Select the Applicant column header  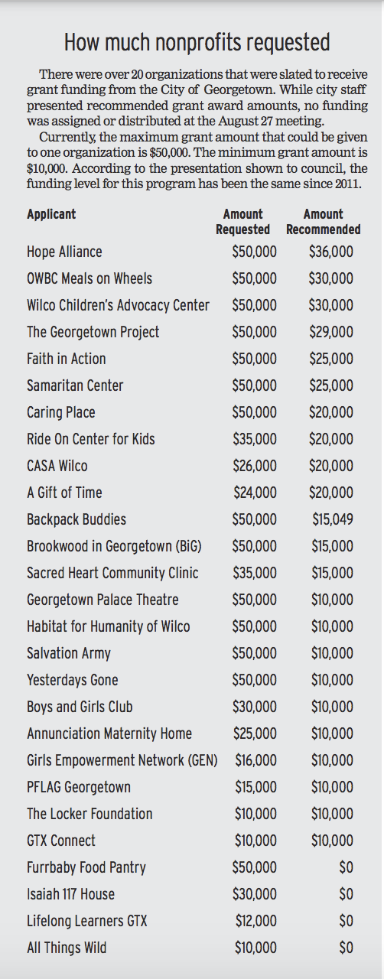[51, 214]
